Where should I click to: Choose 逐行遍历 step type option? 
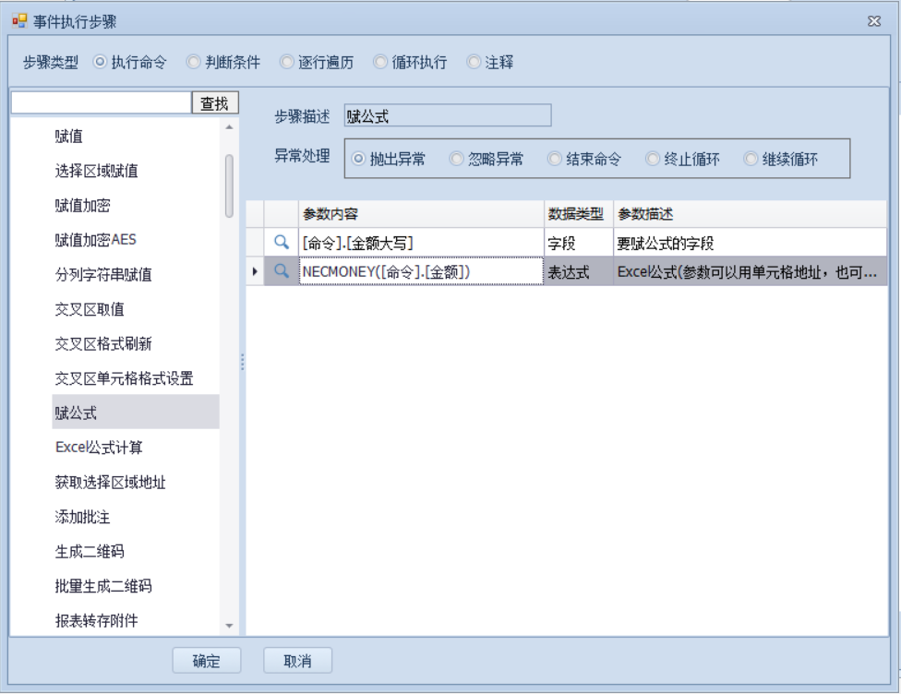tap(287, 63)
